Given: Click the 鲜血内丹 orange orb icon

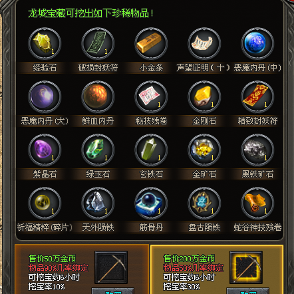Looking at the screenshot, I should (98, 96).
